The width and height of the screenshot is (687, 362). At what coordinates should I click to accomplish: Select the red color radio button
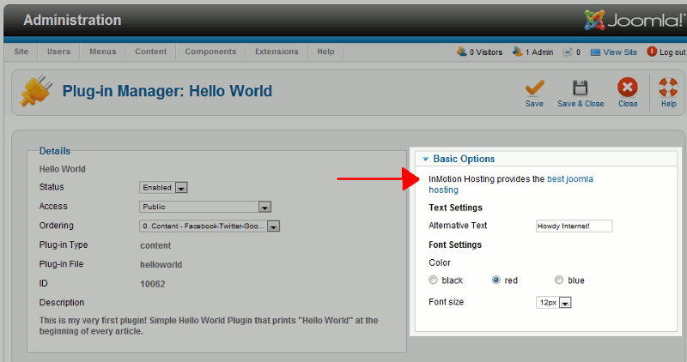tap(496, 281)
